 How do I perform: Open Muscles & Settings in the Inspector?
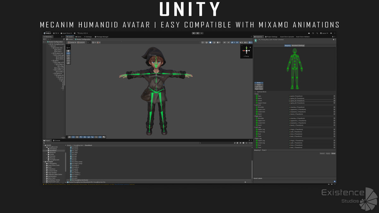coord(298,45)
